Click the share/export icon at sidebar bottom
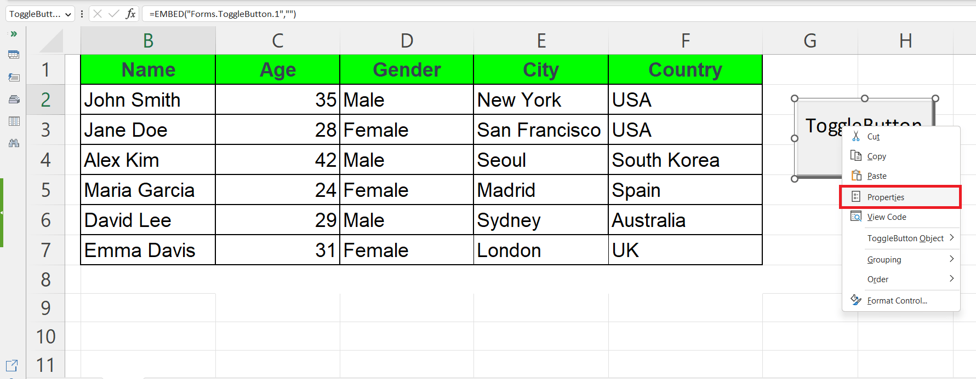 [x=12, y=365]
